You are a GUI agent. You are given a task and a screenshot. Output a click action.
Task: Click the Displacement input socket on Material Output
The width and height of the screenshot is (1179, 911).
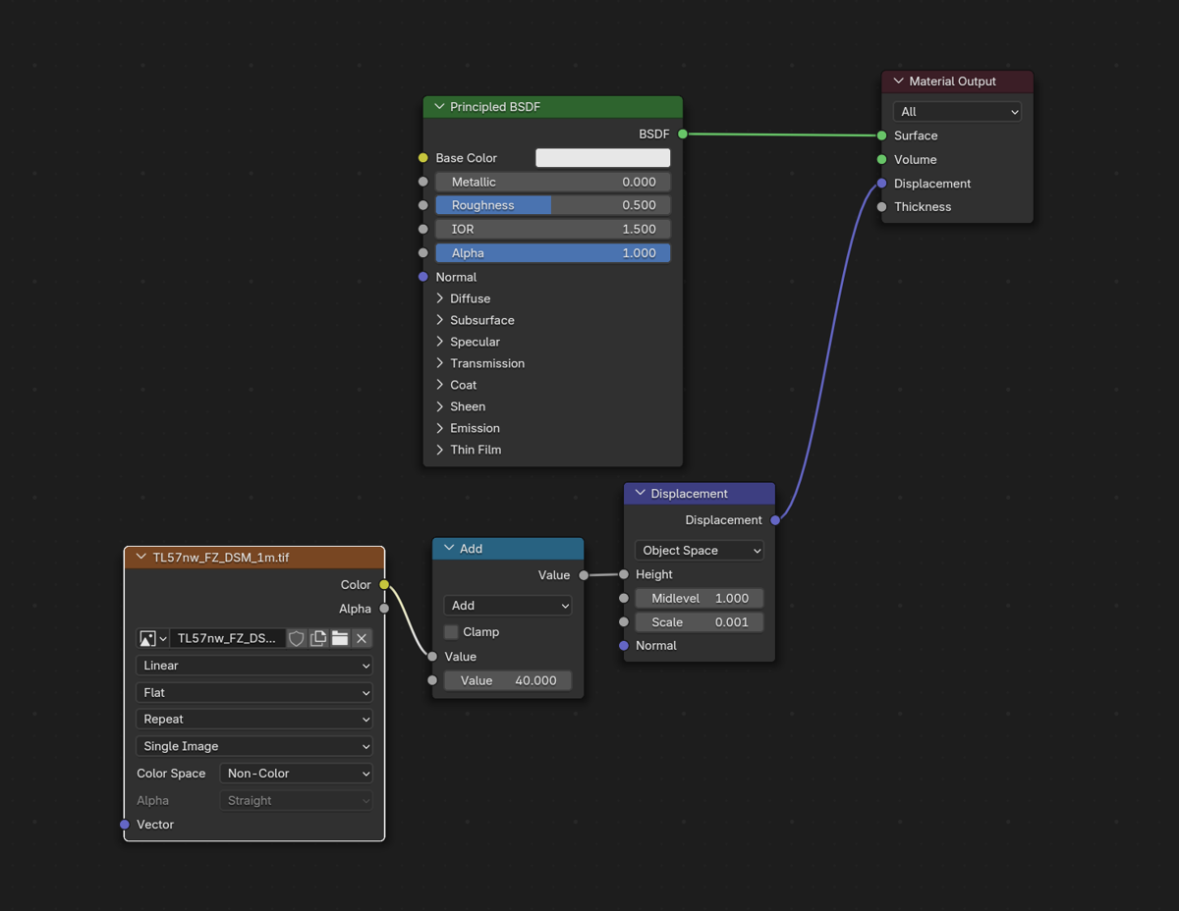[x=882, y=184]
